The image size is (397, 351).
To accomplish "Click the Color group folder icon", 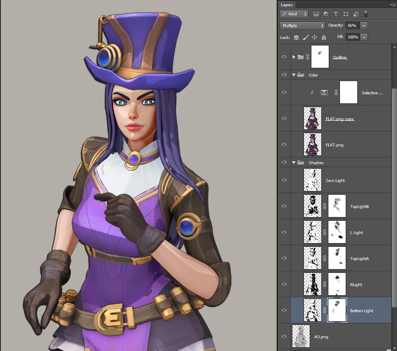I will [x=301, y=75].
